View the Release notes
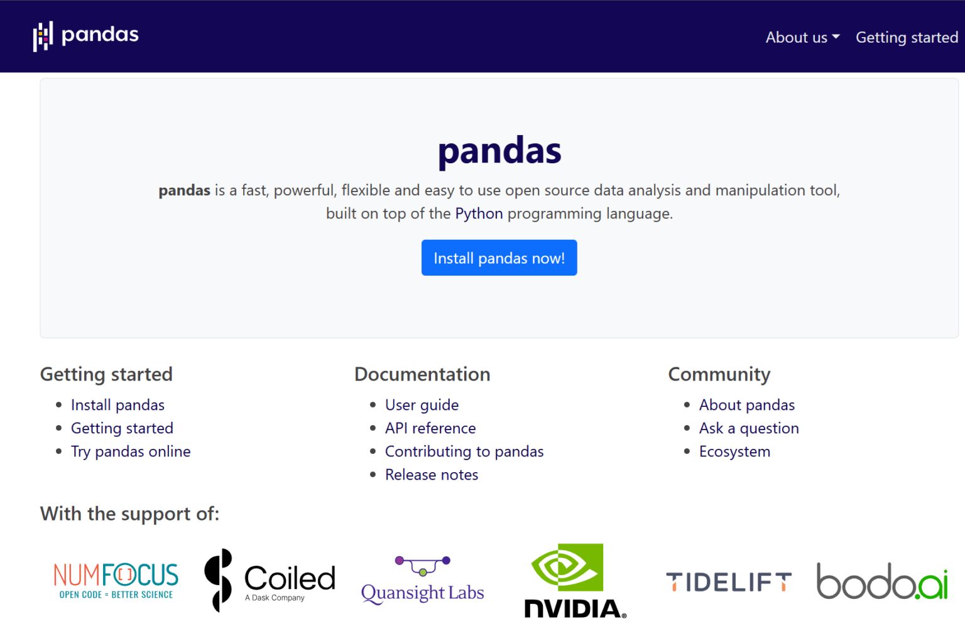Image resolution: width=965 pixels, height=636 pixels. click(x=432, y=475)
